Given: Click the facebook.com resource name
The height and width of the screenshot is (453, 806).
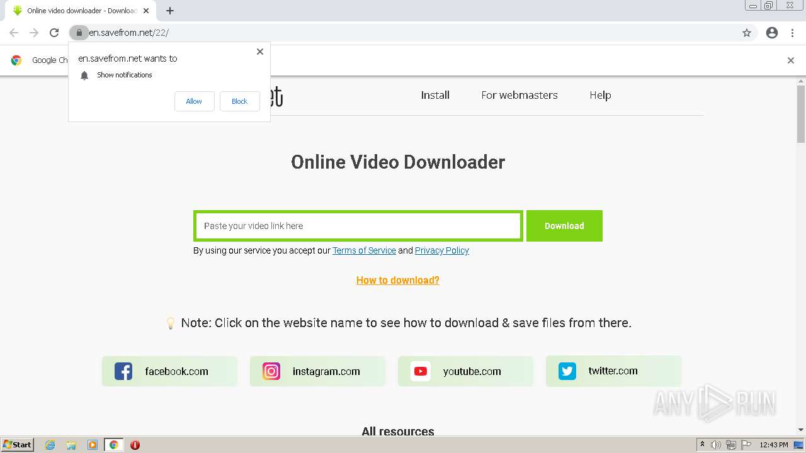Looking at the screenshot, I should click(176, 371).
